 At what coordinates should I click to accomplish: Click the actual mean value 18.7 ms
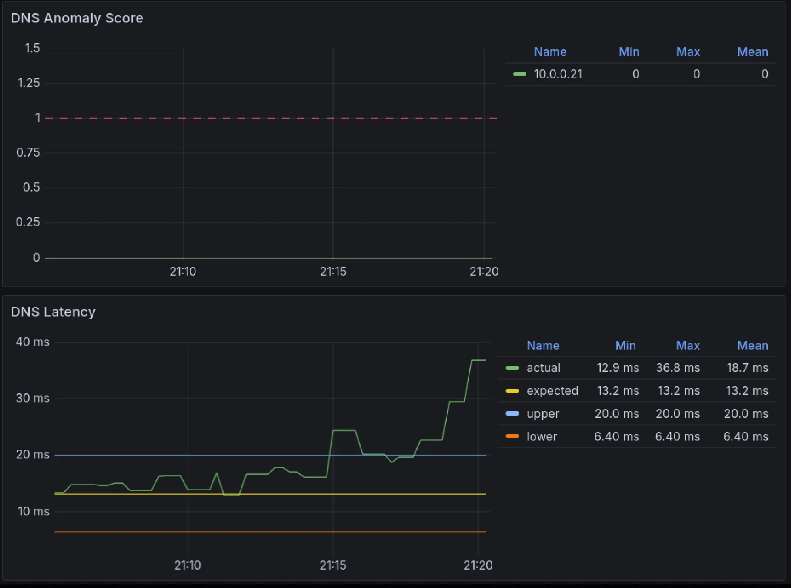point(748,368)
